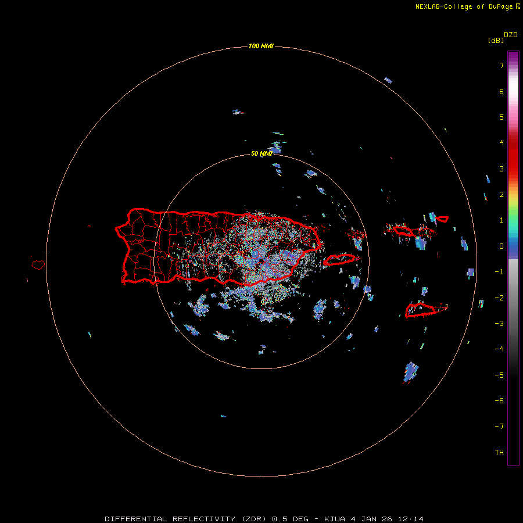
Task: Click the 7 dB tick label
Action: pos(501,65)
